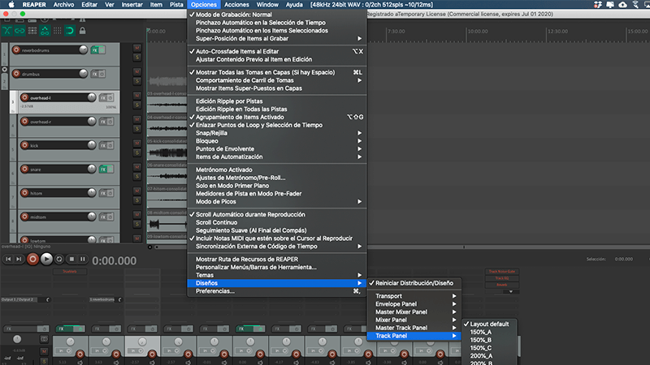This screenshot has width=650, height=365.
Task: Toggle Scroll Automático durante Reproducción
Action: point(249,214)
